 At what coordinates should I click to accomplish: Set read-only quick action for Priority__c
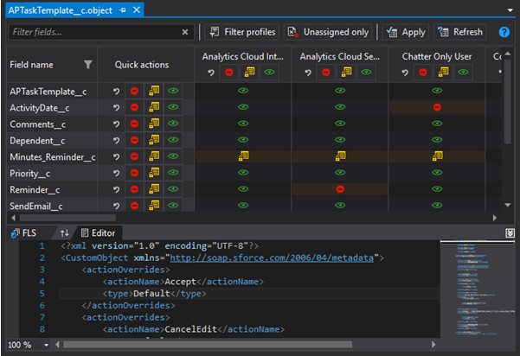point(154,173)
